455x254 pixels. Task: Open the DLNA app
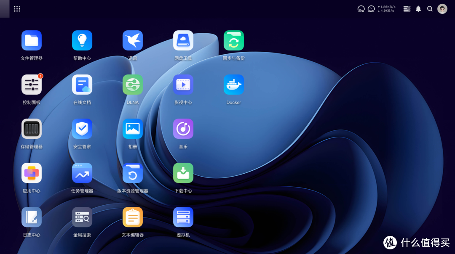click(x=133, y=85)
